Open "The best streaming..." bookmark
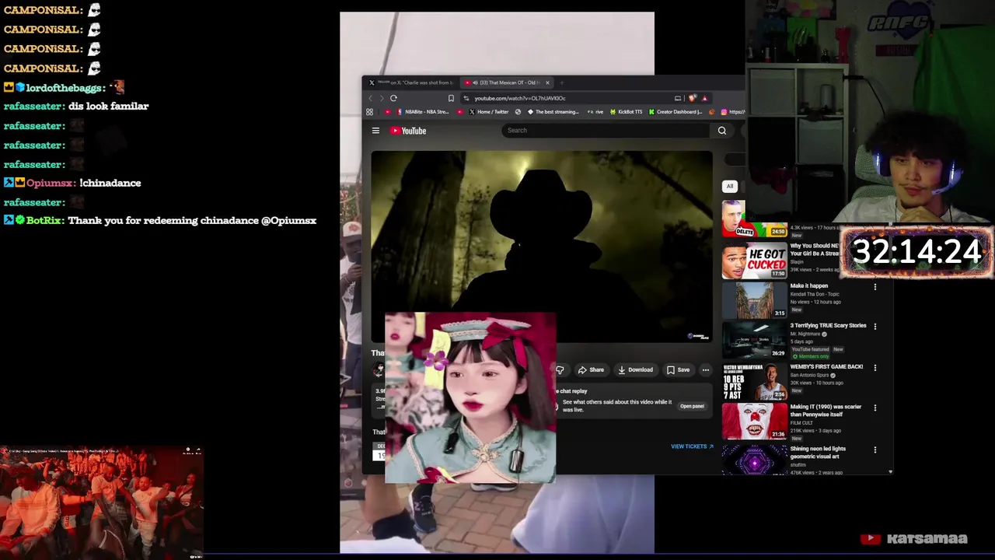The width and height of the screenshot is (995, 560). pyautogui.click(x=553, y=112)
